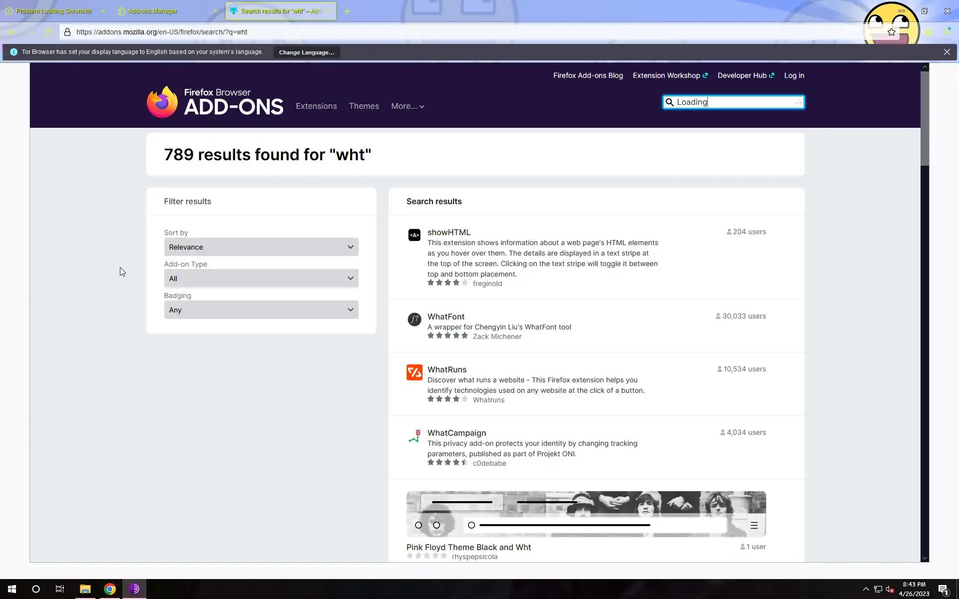Click the Firefox Add-ons logo
The height and width of the screenshot is (599, 959).
[x=215, y=102]
